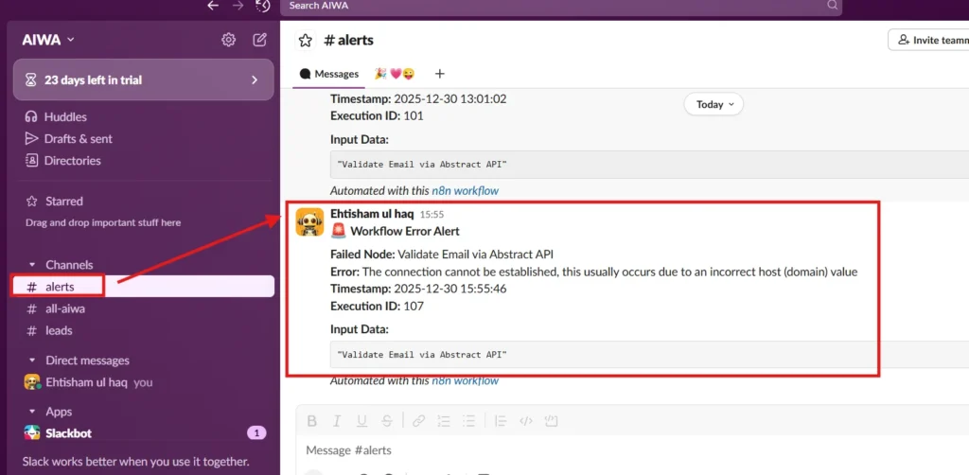Open n8n workflow link under Execution 107

[x=465, y=381]
